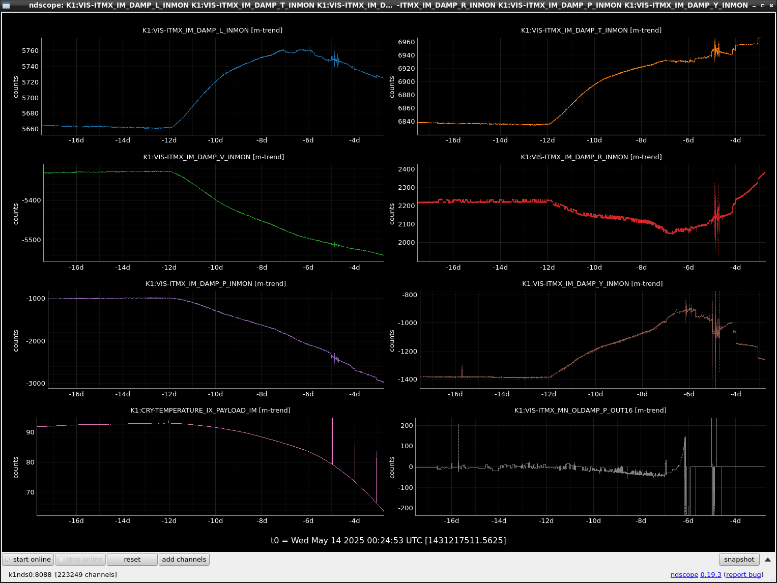Reset the plot view

(x=132, y=559)
